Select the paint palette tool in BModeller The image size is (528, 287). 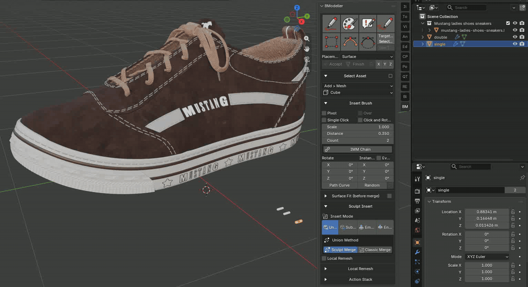pyautogui.click(x=350, y=23)
